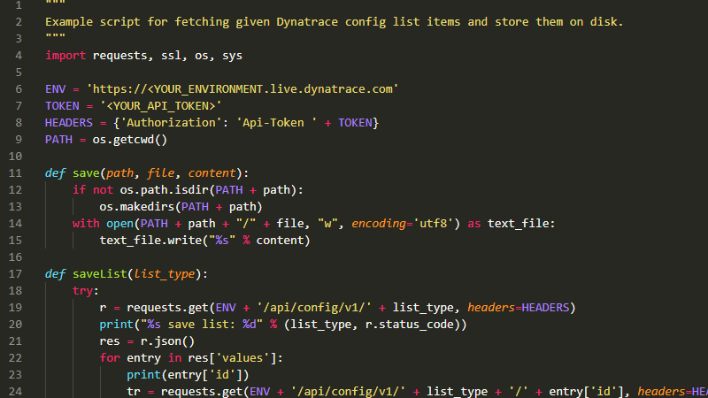Click 'r.status_code' on line 20
This screenshot has height=398, width=708.
410,325
